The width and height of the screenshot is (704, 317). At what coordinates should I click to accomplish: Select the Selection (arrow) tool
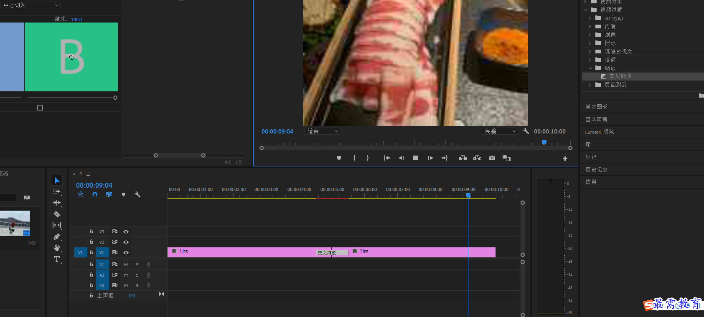[x=57, y=180]
